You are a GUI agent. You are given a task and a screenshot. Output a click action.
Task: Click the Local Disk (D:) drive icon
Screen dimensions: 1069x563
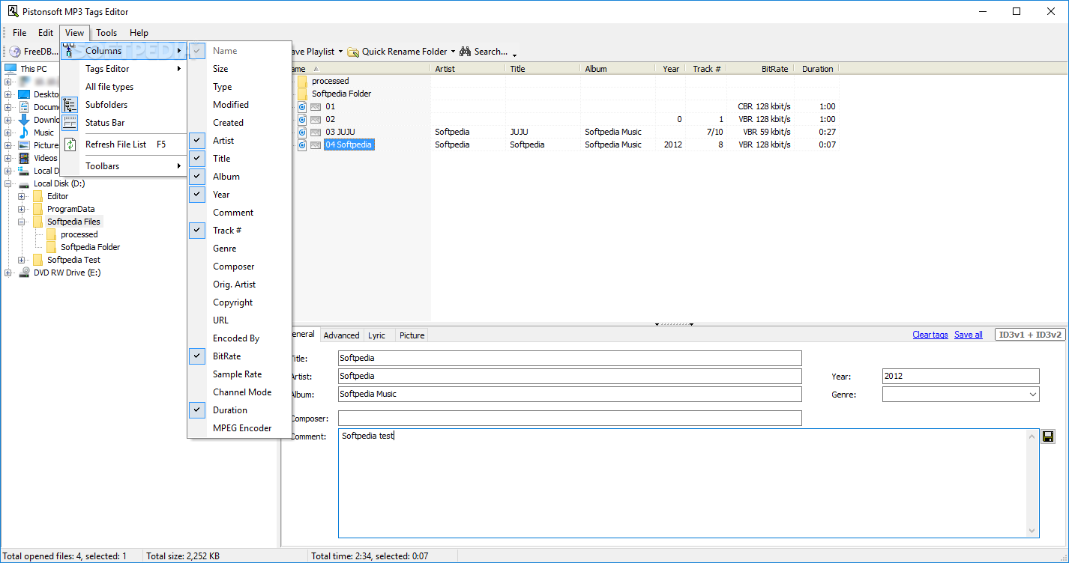(x=24, y=183)
